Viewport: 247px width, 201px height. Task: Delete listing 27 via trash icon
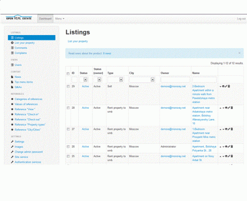coord(232,129)
